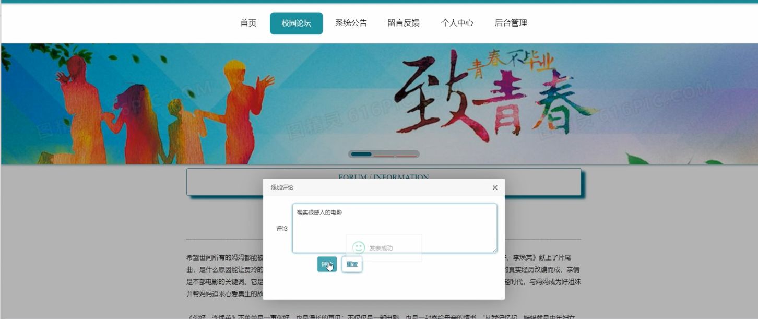Click the 重置 button in the dialog
Image resolution: width=758 pixels, height=319 pixels.
pos(352,264)
